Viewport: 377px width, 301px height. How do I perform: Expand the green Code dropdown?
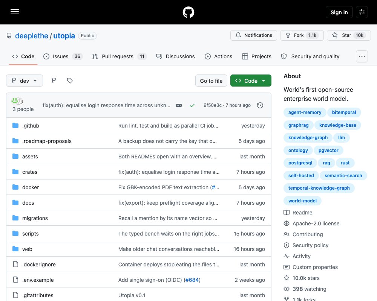(x=251, y=81)
